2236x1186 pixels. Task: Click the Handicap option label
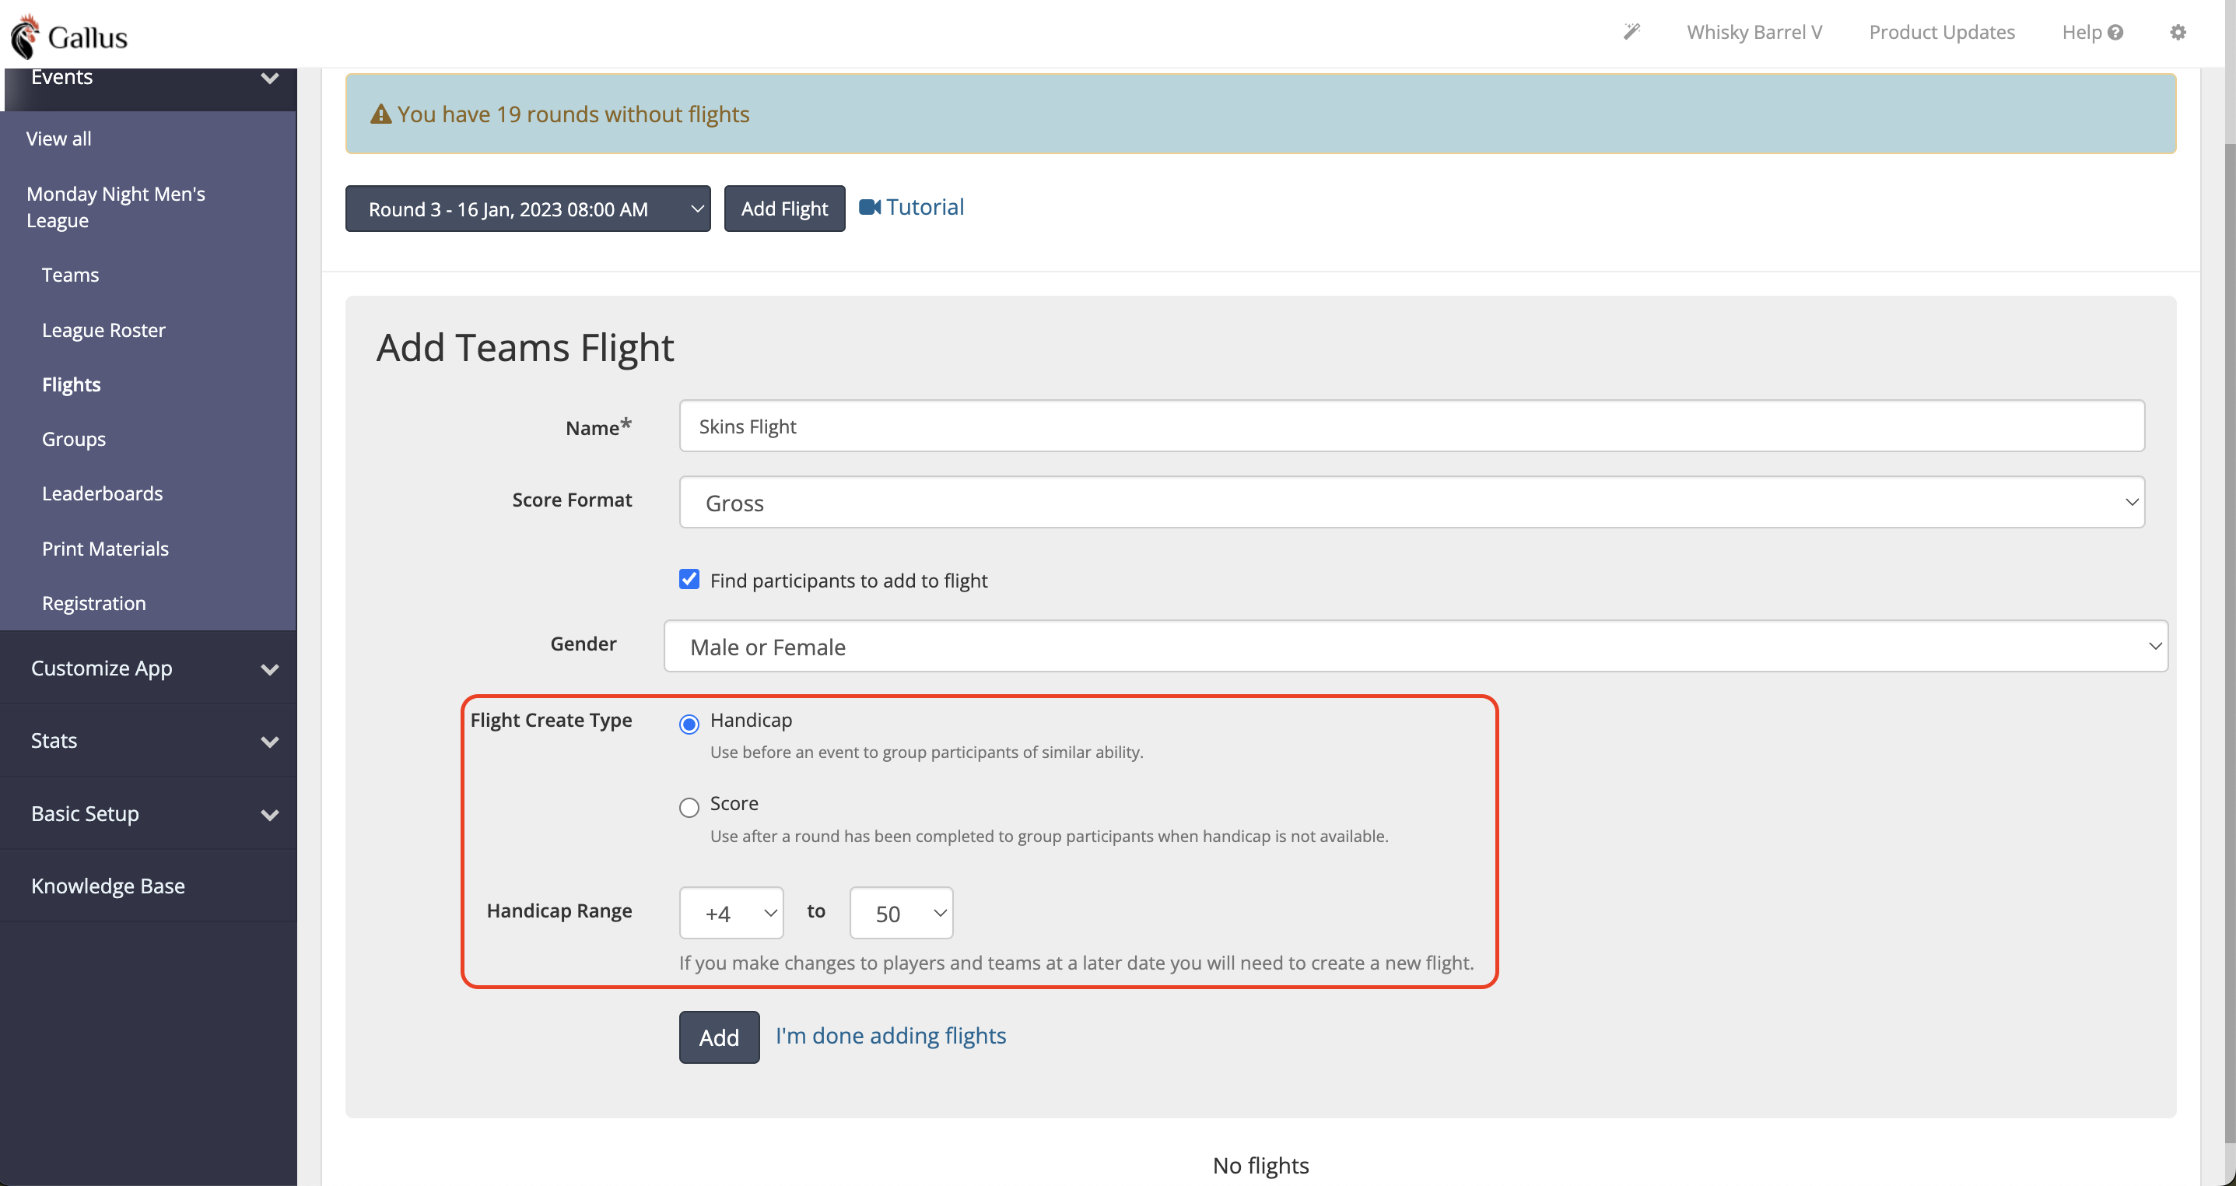(x=751, y=720)
